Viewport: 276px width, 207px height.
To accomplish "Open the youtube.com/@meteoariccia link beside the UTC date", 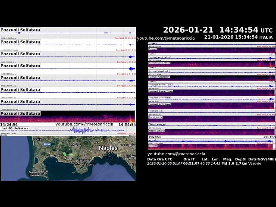I will [166, 38].
